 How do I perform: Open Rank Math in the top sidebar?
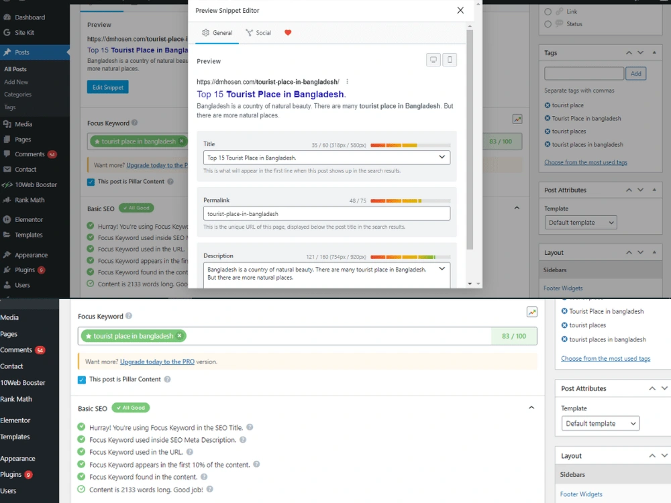30,200
